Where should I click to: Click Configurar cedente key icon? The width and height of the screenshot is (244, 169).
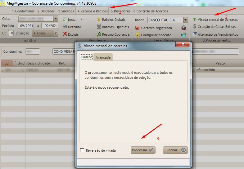tap(138, 35)
